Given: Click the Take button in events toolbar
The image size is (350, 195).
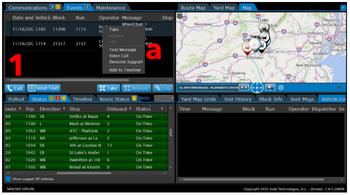Looking at the screenshot, I should coord(109,88).
